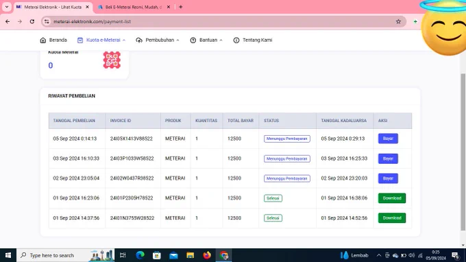Click the browser back arrow
466x262 pixels.
tap(8, 21)
